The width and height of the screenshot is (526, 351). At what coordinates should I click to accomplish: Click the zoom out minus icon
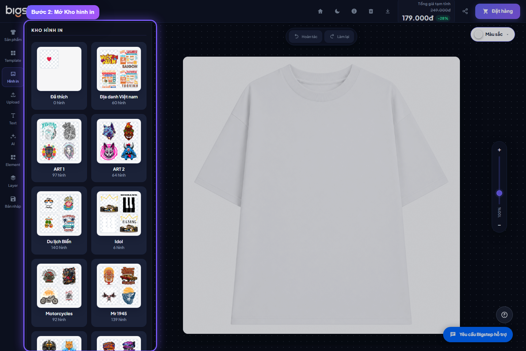click(x=499, y=225)
